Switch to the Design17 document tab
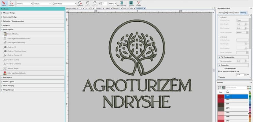This screenshot has width=253, height=122. coord(116,8)
